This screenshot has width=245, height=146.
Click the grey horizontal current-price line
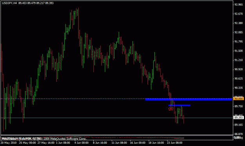(117, 118)
